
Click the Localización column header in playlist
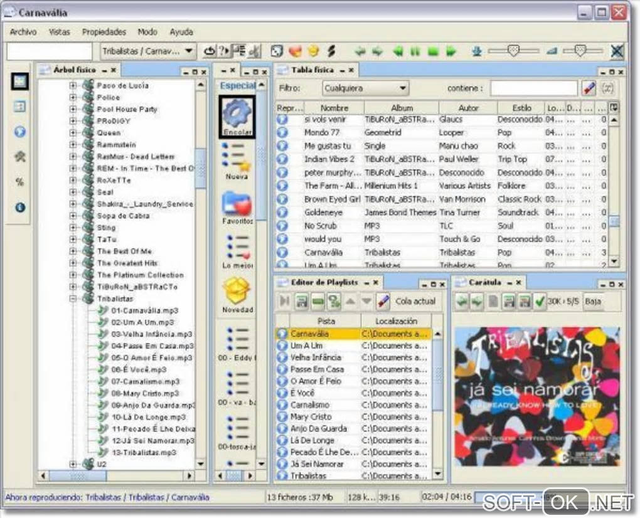tap(396, 321)
